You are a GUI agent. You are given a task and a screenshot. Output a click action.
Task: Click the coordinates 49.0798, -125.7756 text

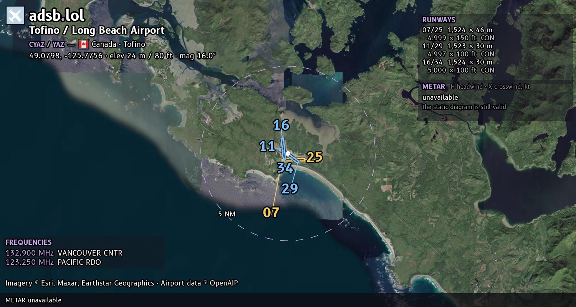pyautogui.click(x=66, y=56)
